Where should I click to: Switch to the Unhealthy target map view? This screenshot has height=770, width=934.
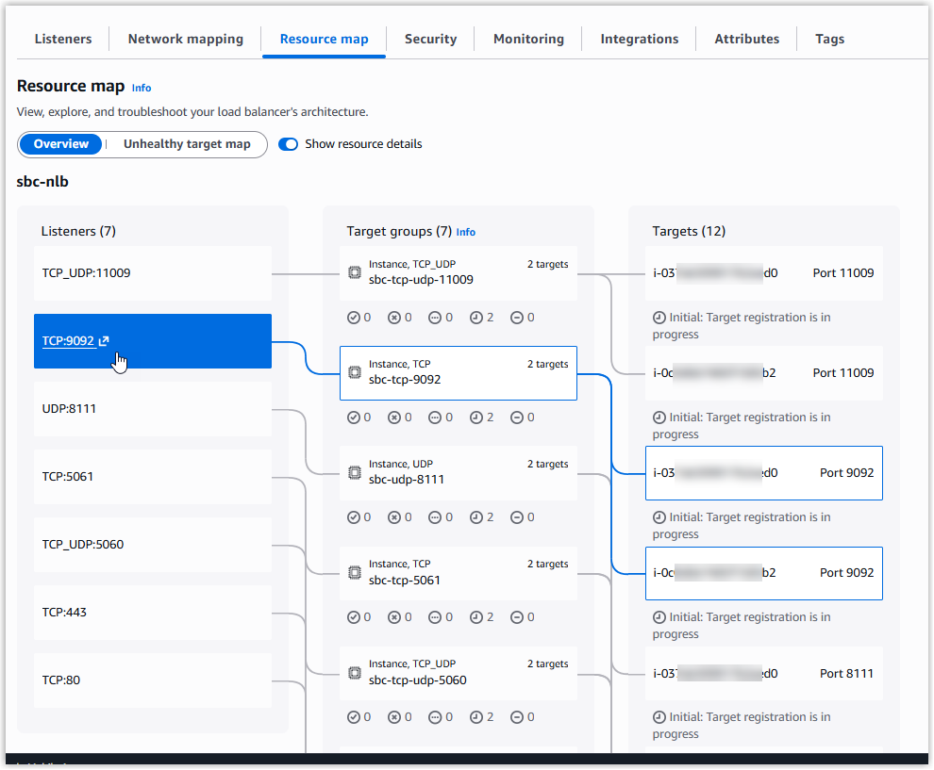pyautogui.click(x=187, y=144)
